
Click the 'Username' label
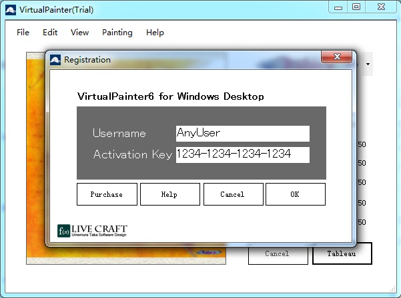(119, 133)
